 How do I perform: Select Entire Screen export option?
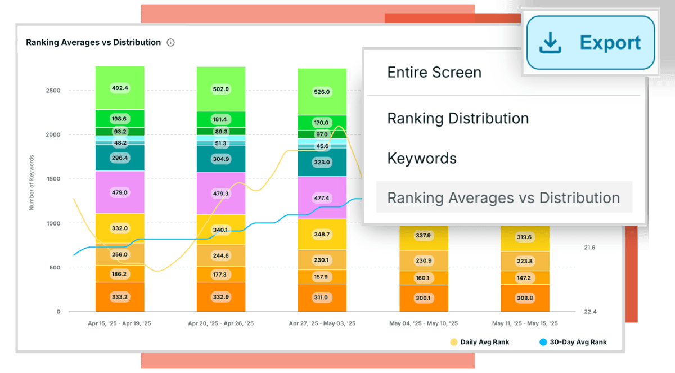pos(434,73)
